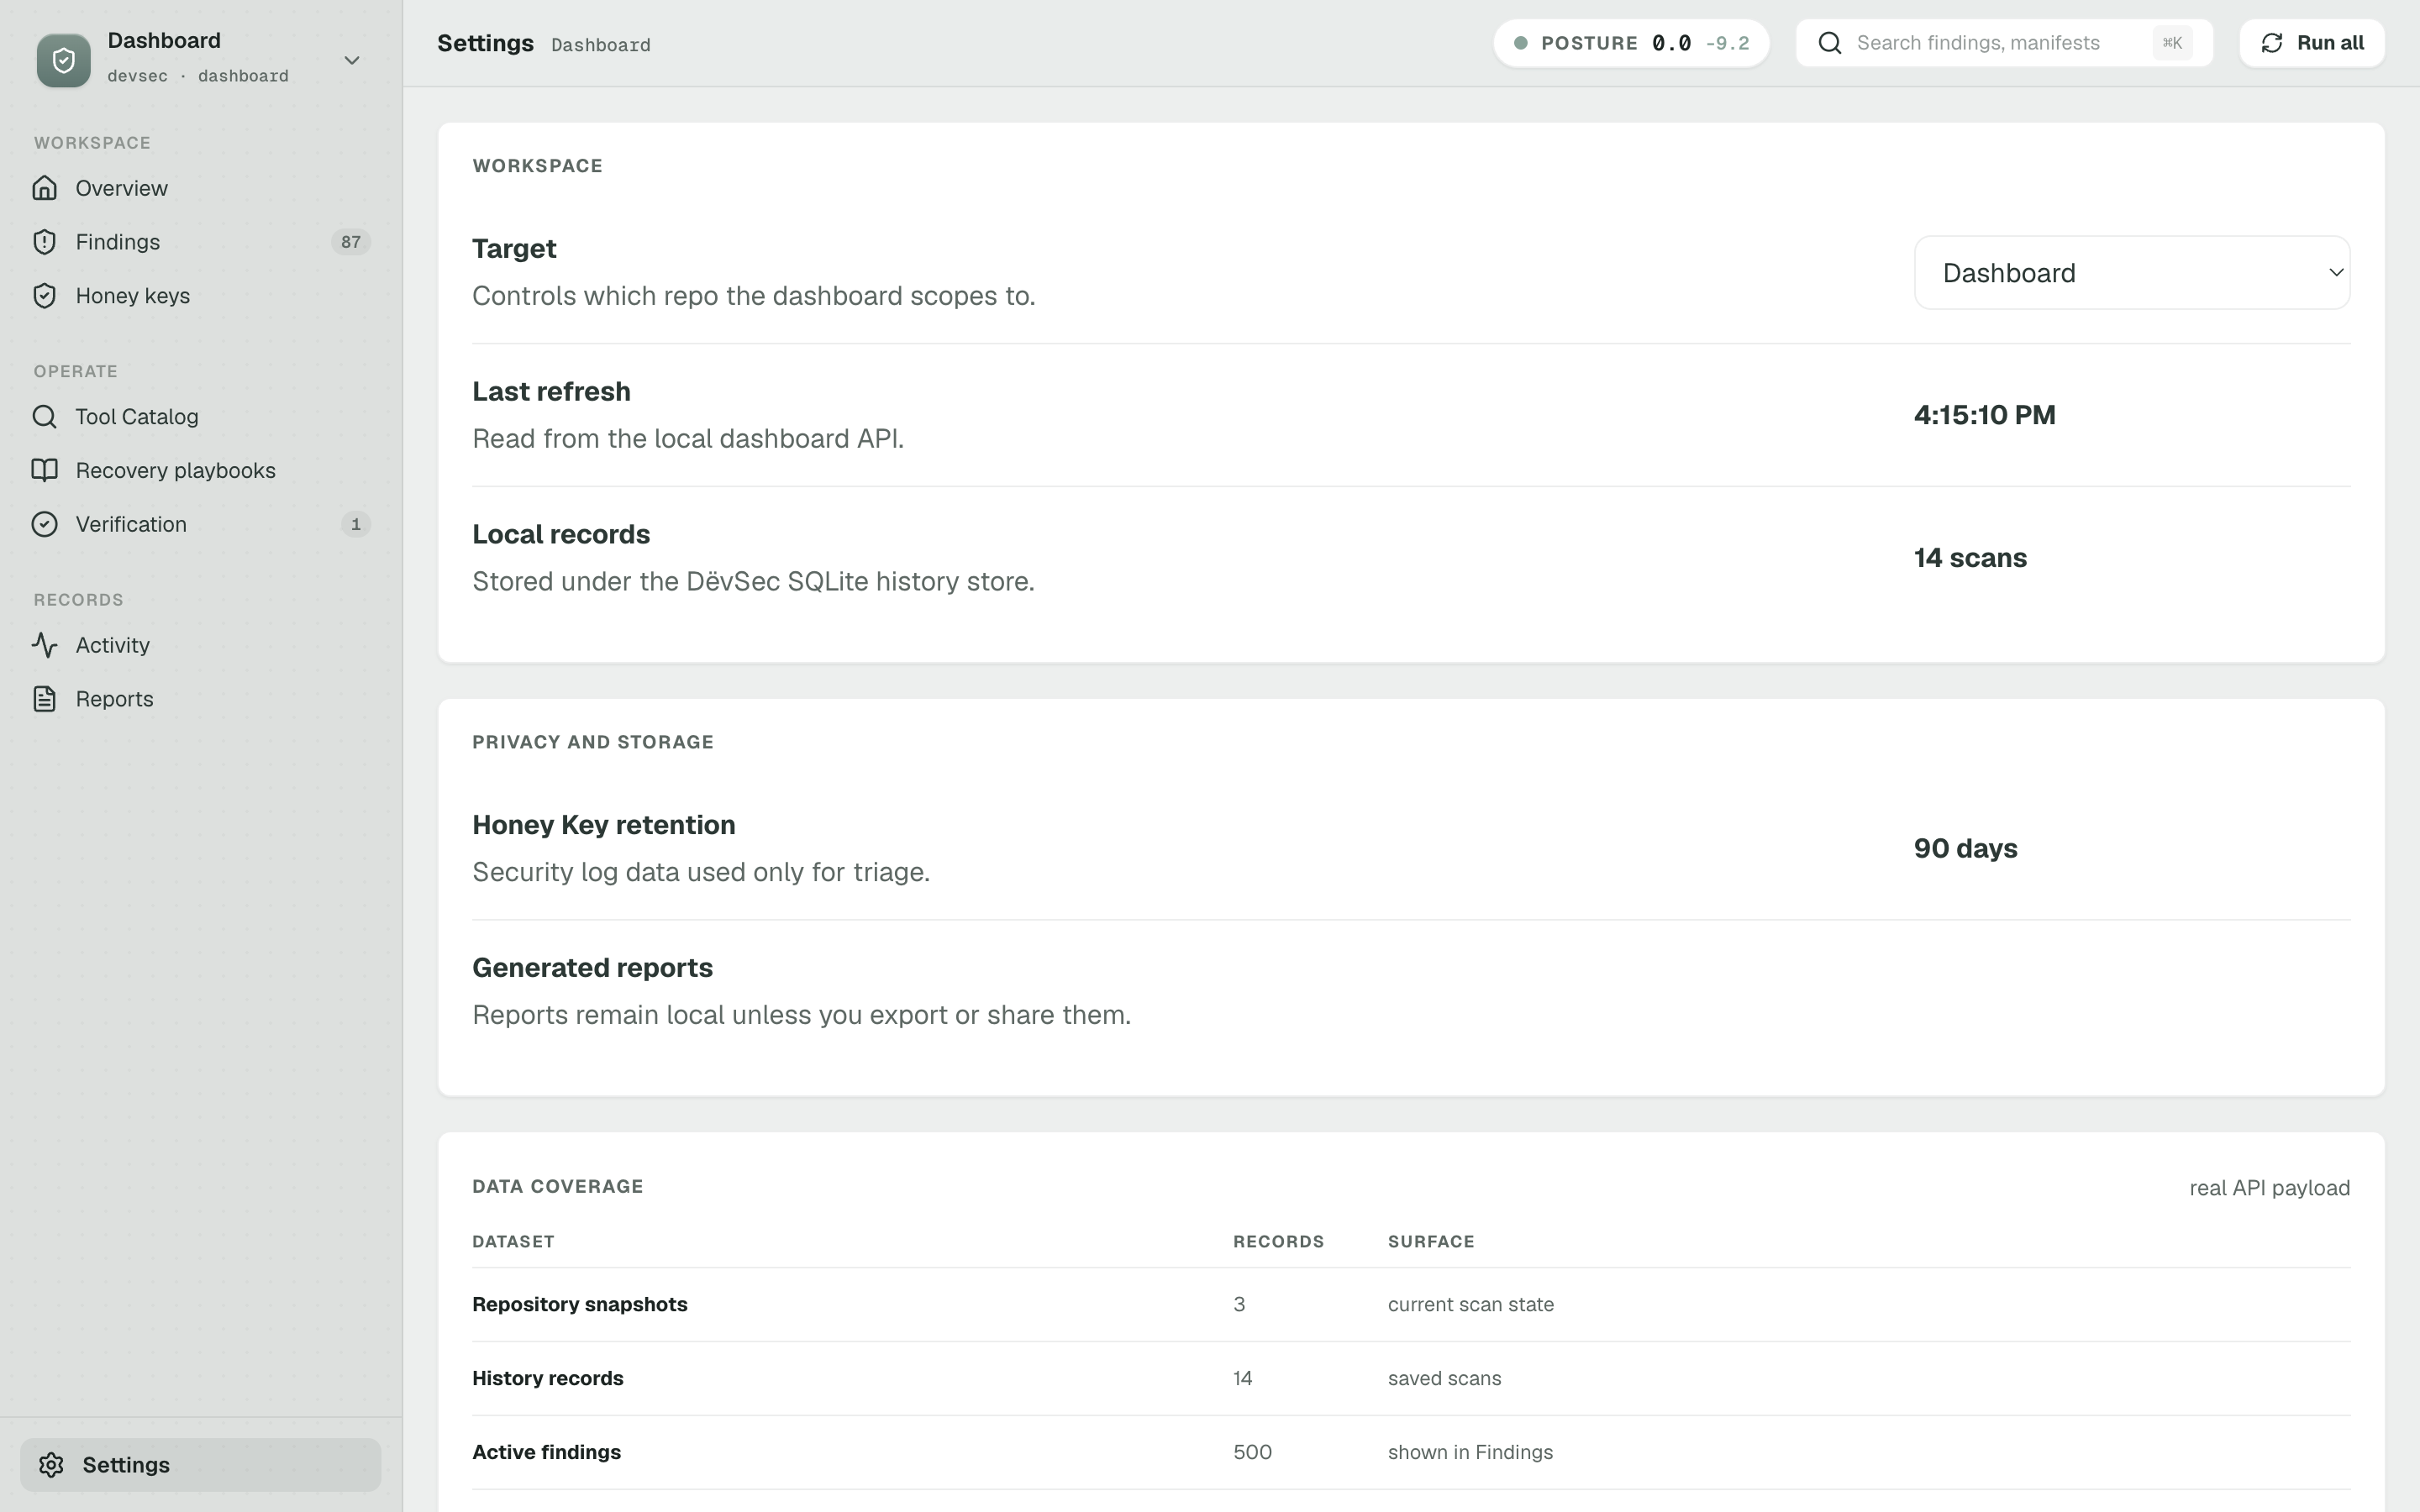
Task: Click the Settings page title
Action: pos(485,43)
